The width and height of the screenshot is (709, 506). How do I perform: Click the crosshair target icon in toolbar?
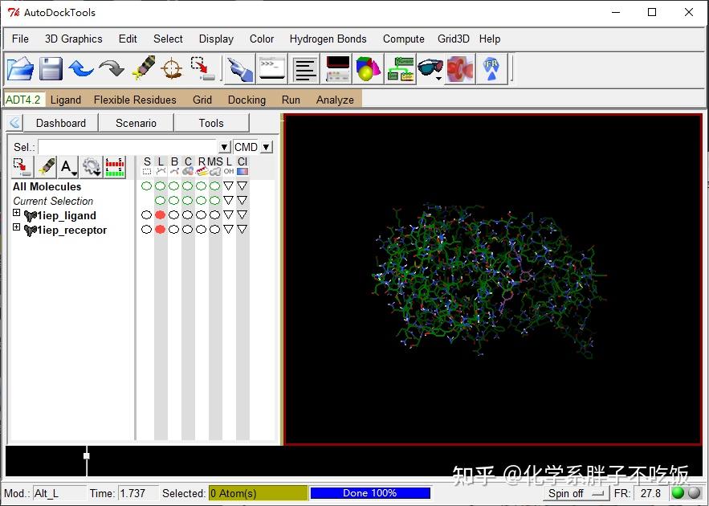(172, 68)
